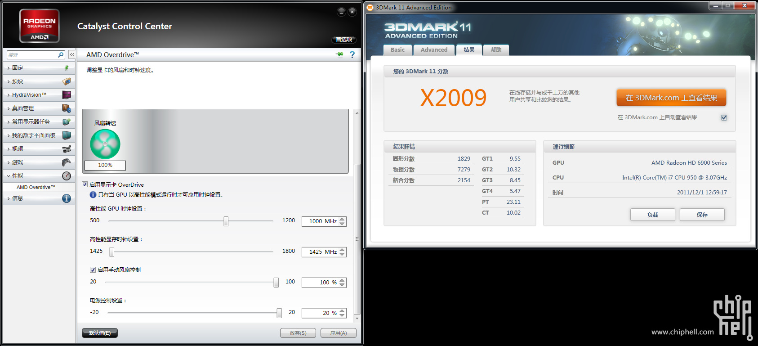The height and width of the screenshot is (346, 758).
Task: Click the 保存 save button in 3DMark
Action: click(702, 215)
